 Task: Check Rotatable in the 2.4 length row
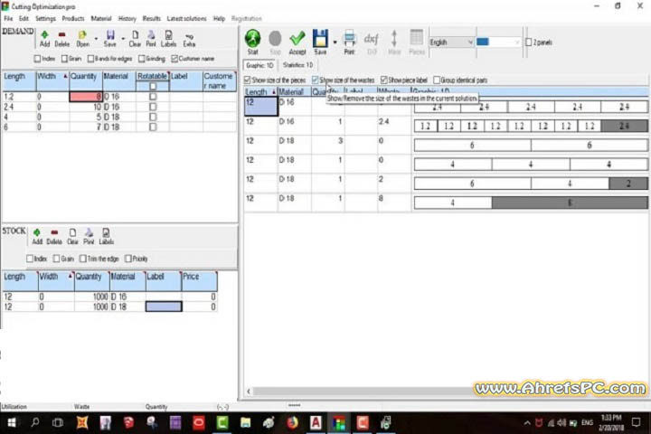pos(153,107)
